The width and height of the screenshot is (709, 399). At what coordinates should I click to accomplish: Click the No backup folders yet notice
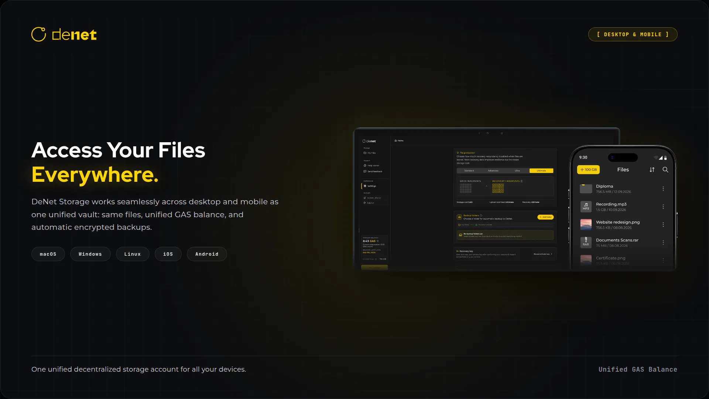(505, 235)
